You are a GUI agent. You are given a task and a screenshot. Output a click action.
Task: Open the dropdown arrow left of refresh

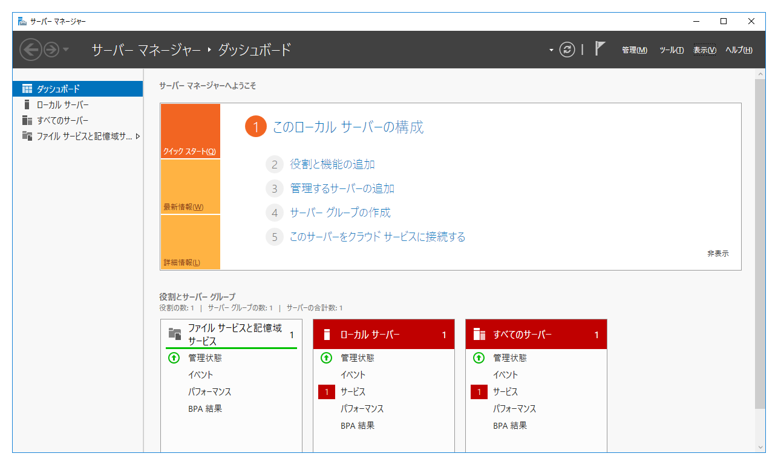click(551, 50)
